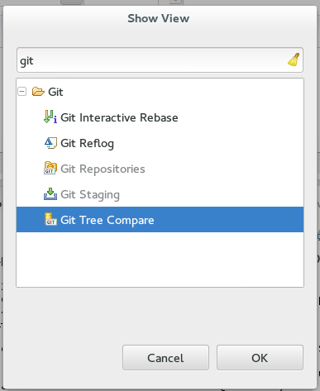Cancel the Show View dialog
Screen dimensions: 320x391
coord(165,358)
